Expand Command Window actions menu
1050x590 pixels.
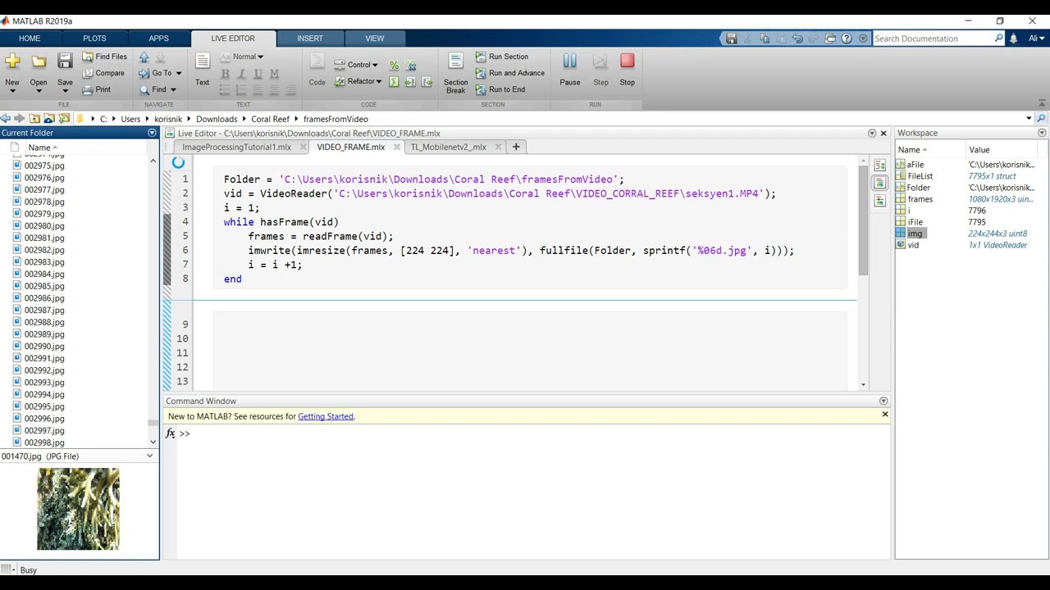click(x=883, y=401)
